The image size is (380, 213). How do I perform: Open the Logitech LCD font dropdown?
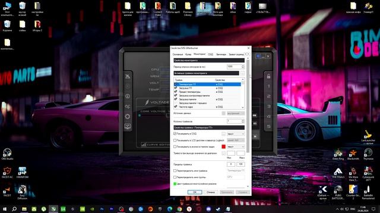click(x=236, y=140)
